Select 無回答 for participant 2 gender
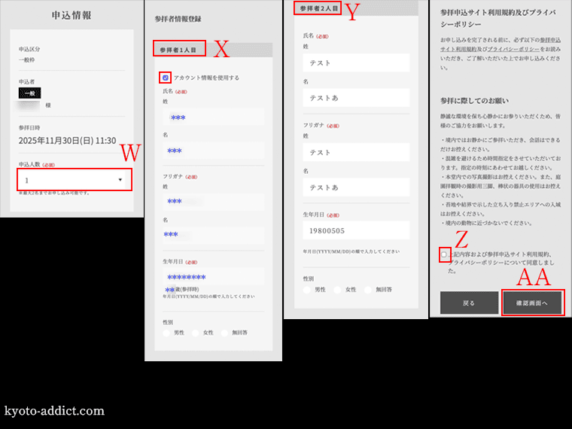 pos(369,289)
